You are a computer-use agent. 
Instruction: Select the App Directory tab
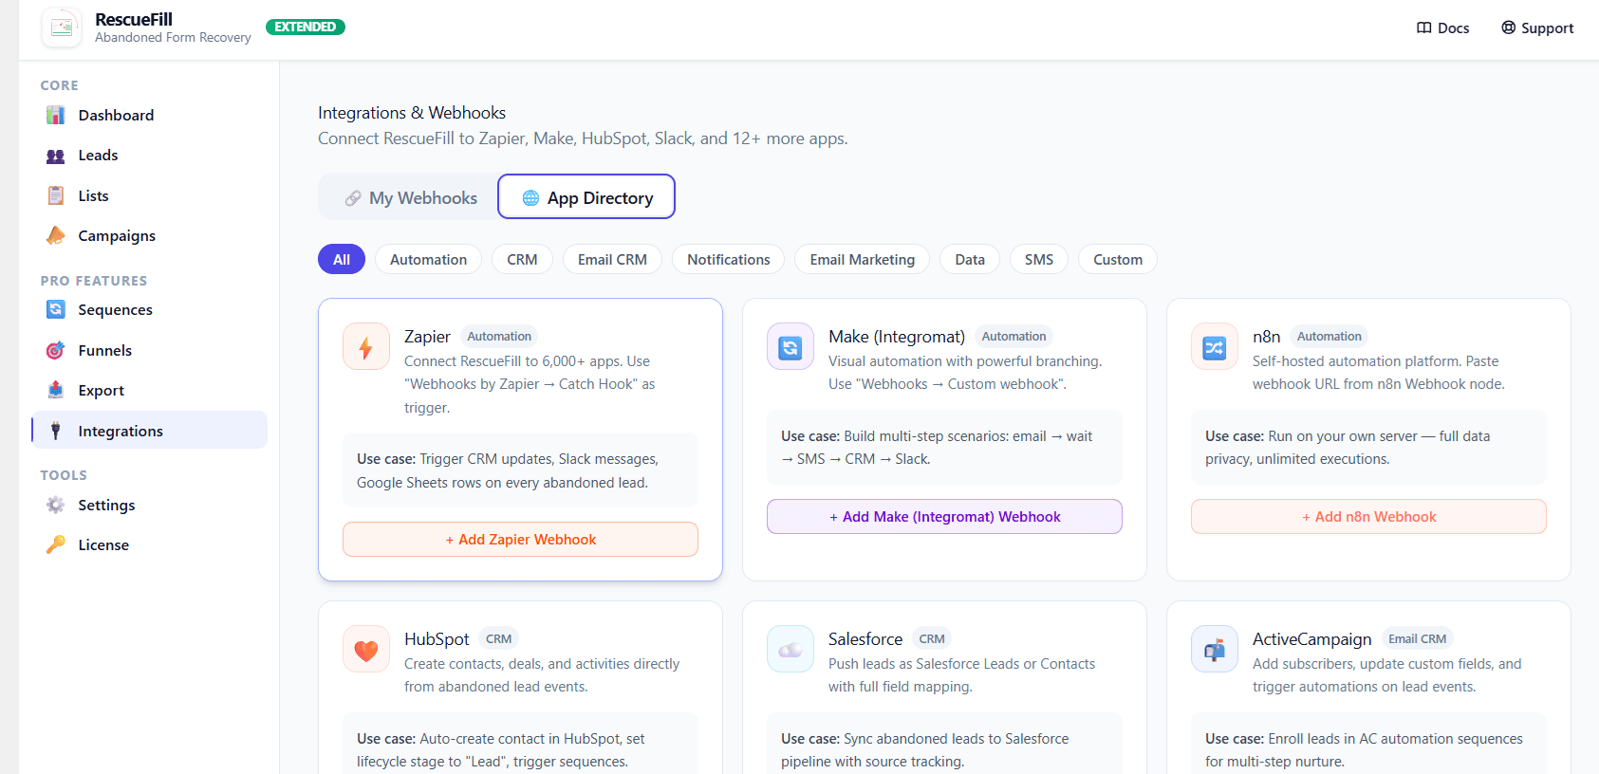point(586,196)
